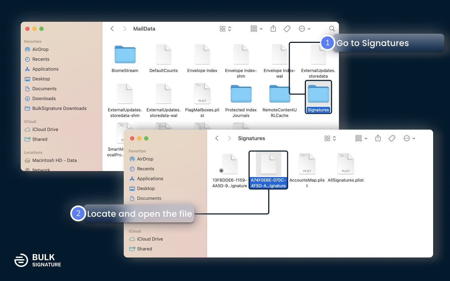Go forward in Signatures window
This screenshot has width=450, height=281.
229,138
